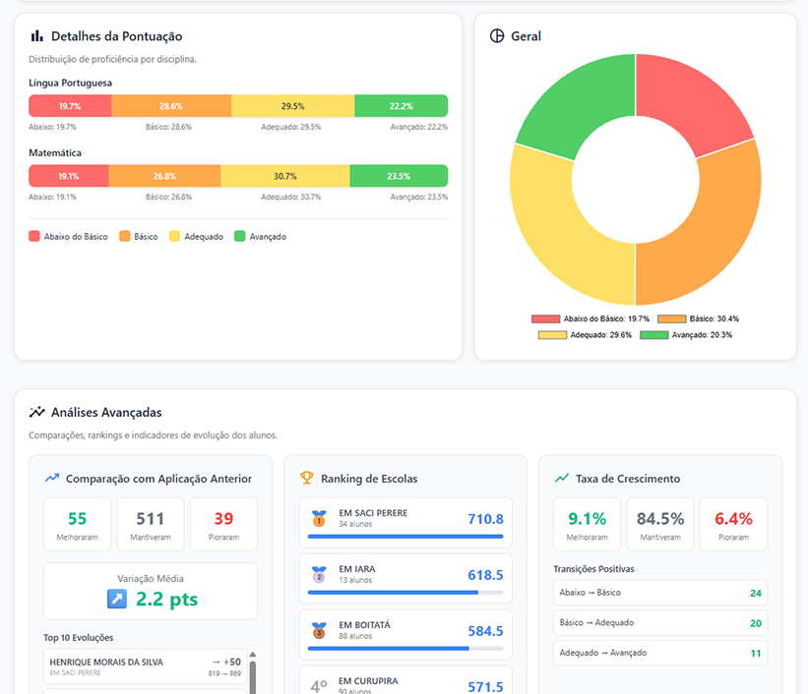Toggle Básico: 30.4% in donut legend
808x694 pixels.
(698, 318)
